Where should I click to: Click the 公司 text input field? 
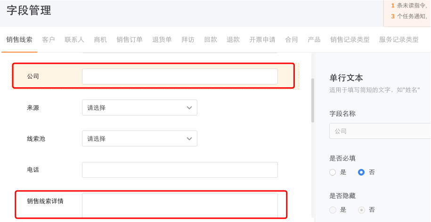(180, 77)
